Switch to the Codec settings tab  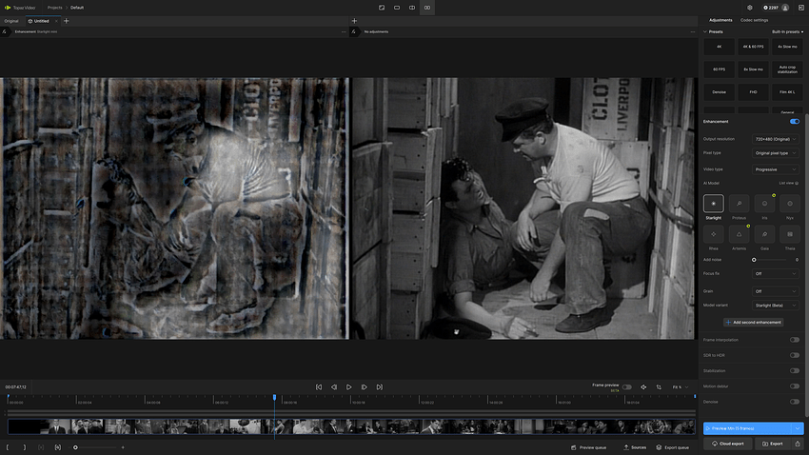754,20
